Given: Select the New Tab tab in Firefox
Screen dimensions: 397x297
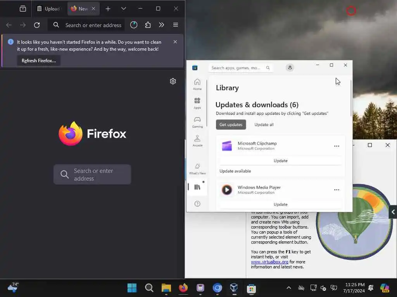Looking at the screenshot, I should click(83, 9).
